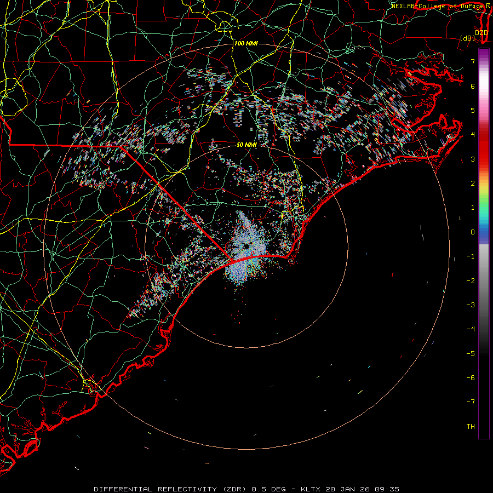Select the positive 3 value on the legend
Screen dimensions: 493x493
[473, 159]
